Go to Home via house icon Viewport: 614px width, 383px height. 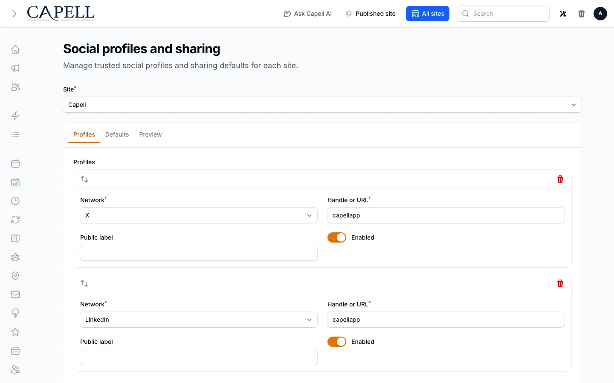point(15,49)
